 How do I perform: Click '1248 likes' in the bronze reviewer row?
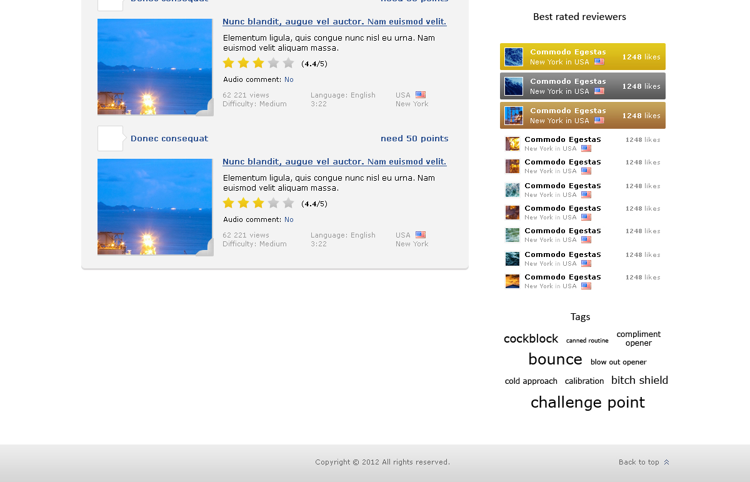click(641, 116)
